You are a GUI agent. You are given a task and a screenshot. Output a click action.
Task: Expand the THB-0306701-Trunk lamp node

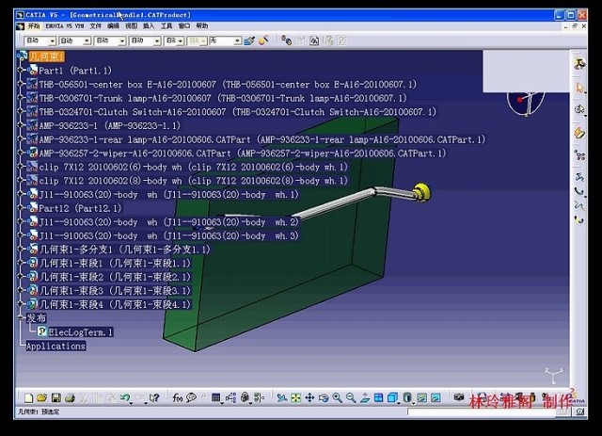[21, 98]
